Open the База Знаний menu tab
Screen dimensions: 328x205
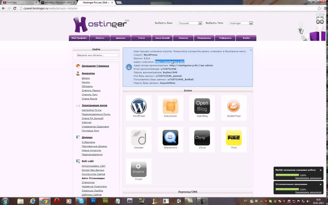pos(163,38)
